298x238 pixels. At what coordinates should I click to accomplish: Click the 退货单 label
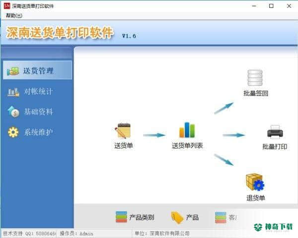(256, 198)
